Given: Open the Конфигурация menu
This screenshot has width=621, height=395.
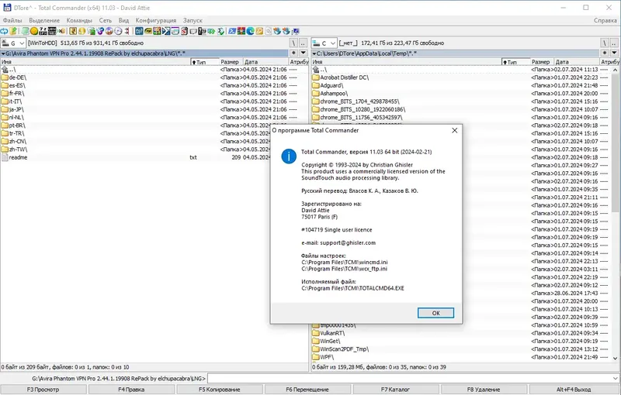Looking at the screenshot, I should tap(156, 20).
